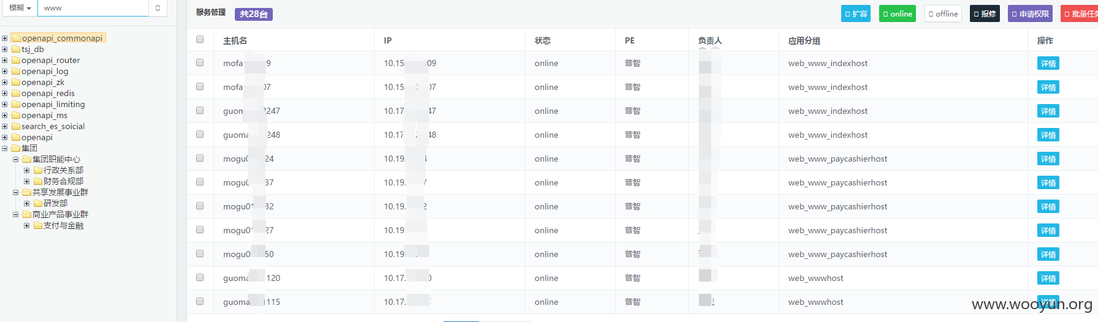Expand the 支付与金融 node
This screenshot has width=1098, height=322.
coord(26,225)
